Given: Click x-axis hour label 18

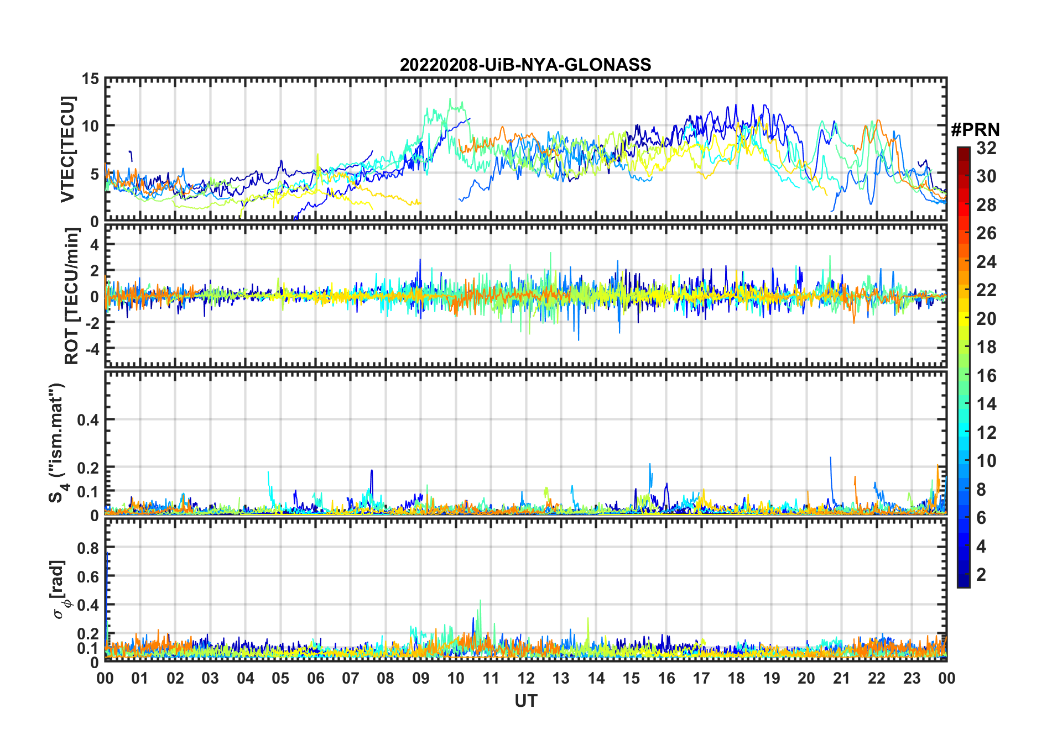Looking at the screenshot, I should pyautogui.click(x=736, y=678).
